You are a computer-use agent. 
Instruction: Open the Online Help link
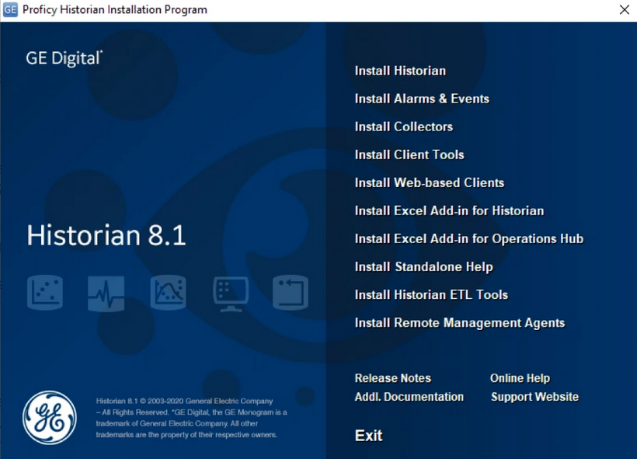(x=520, y=378)
